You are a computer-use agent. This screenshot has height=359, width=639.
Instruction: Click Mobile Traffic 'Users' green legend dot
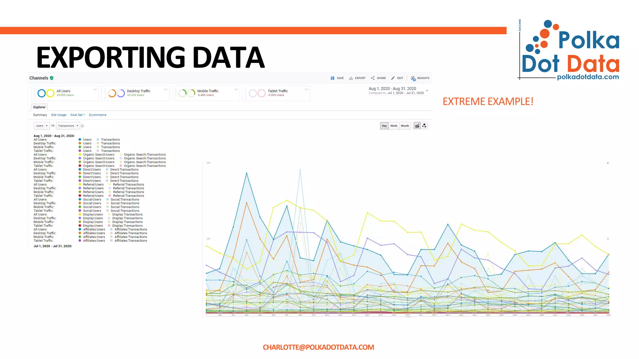pyautogui.click(x=80, y=147)
